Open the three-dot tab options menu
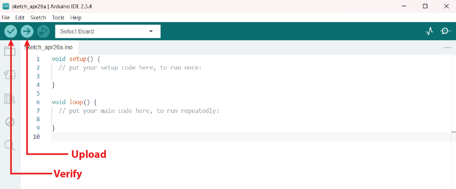 point(448,48)
